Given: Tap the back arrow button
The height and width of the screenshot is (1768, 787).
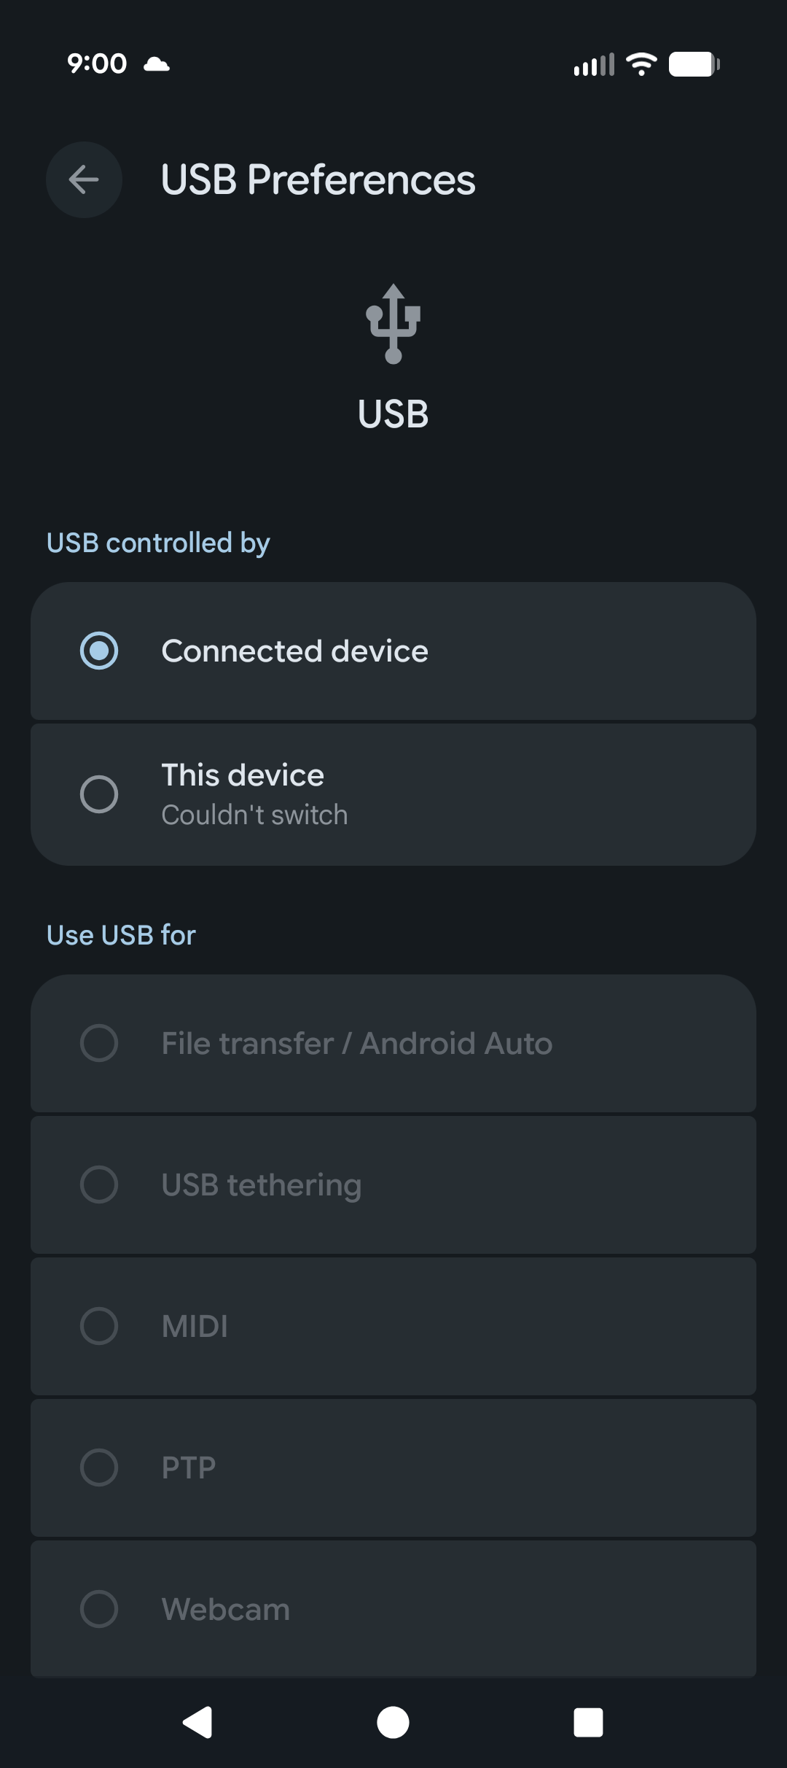Looking at the screenshot, I should coord(84,179).
